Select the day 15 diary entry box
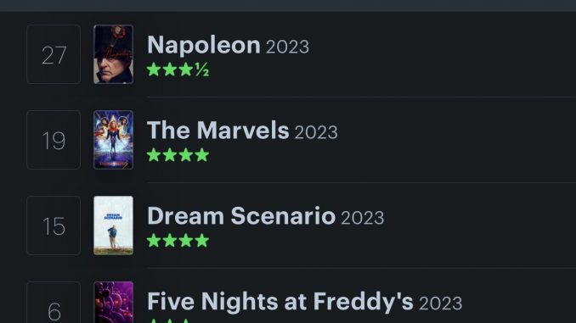This screenshot has width=576, height=323. click(x=54, y=226)
